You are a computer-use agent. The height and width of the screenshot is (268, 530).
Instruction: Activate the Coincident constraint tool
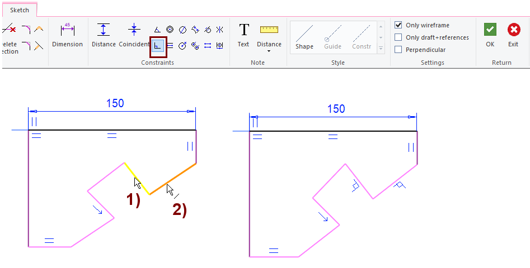coord(134,35)
